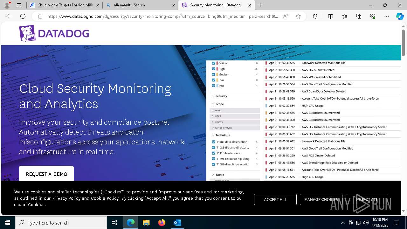The height and width of the screenshot is (229, 407).
Task: Close the alienvault Search tab
Action: pos(174,5)
